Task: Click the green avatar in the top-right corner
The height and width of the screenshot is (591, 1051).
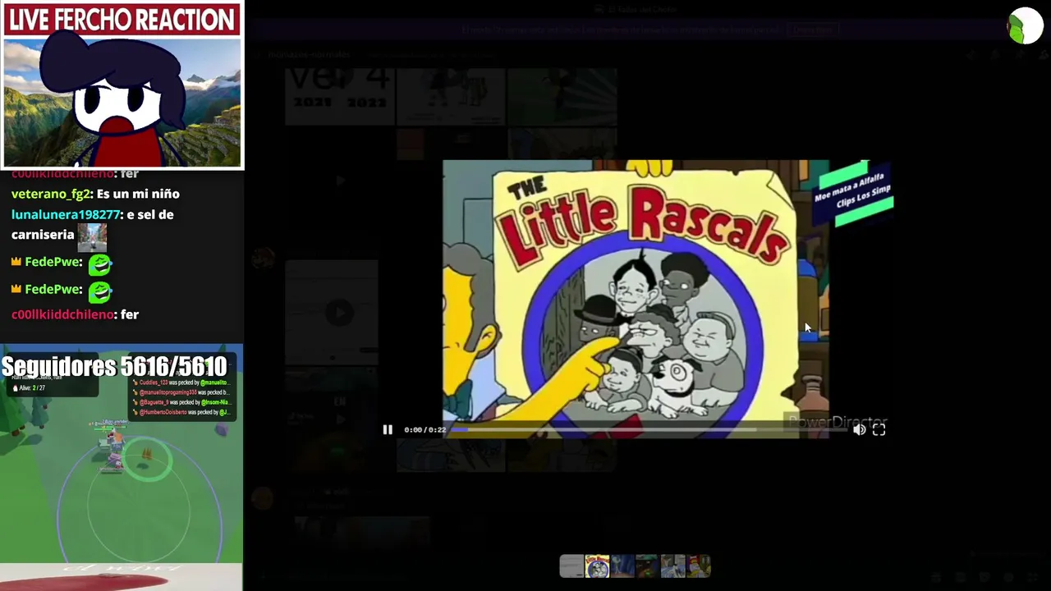Action: [1025, 26]
